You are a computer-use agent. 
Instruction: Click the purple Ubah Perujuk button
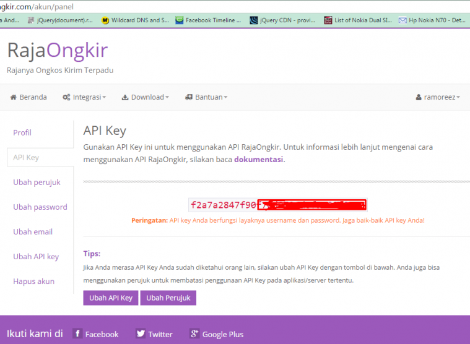pos(168,298)
